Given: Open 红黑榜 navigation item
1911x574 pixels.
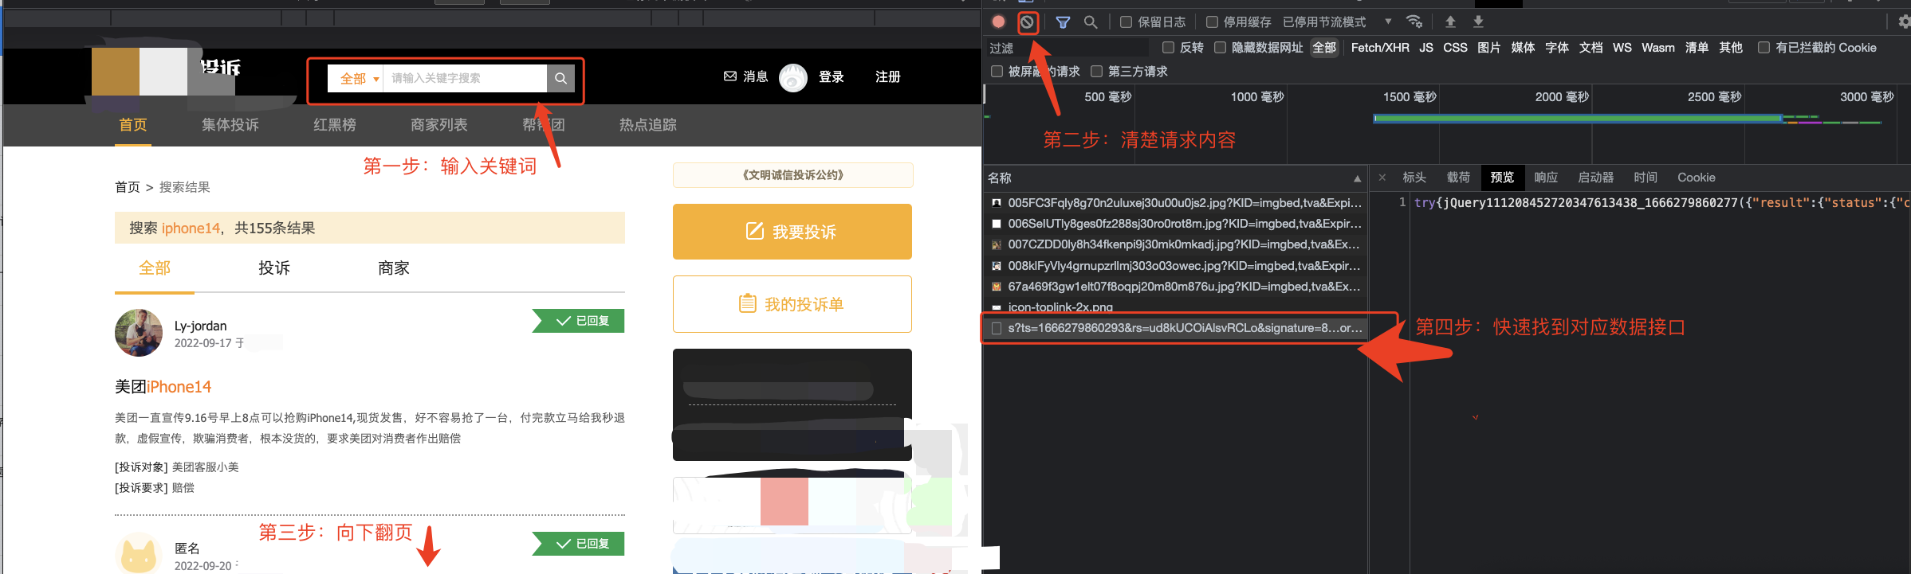Looking at the screenshot, I should [335, 125].
